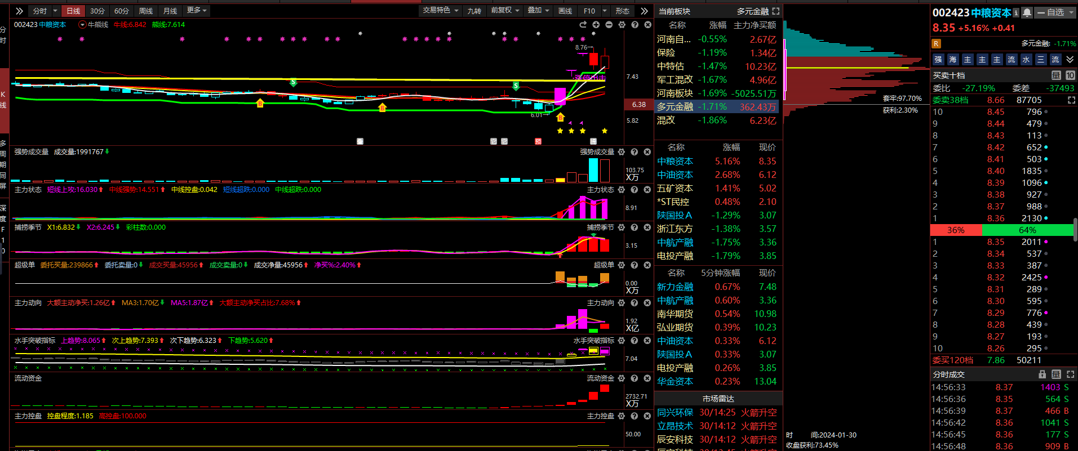The image size is (1078, 451).
Task: Click 同兴环保 in 市场雷达 list
Action: [x=675, y=413]
